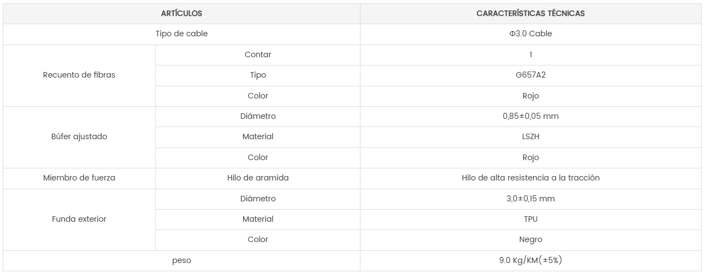Viewport: 705px width, 274px height.
Task: Click the TPU material value
Action: [x=531, y=219]
